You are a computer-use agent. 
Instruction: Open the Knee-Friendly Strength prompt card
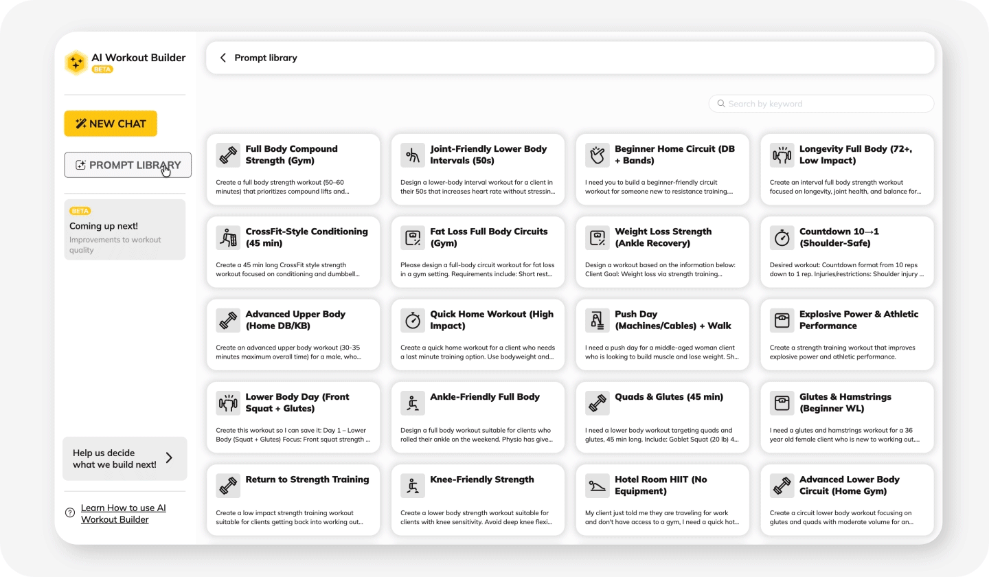tap(478, 500)
